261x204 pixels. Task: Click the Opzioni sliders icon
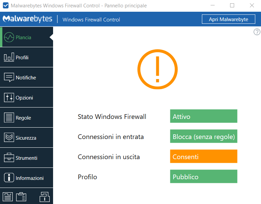pyautogui.click(x=9, y=97)
